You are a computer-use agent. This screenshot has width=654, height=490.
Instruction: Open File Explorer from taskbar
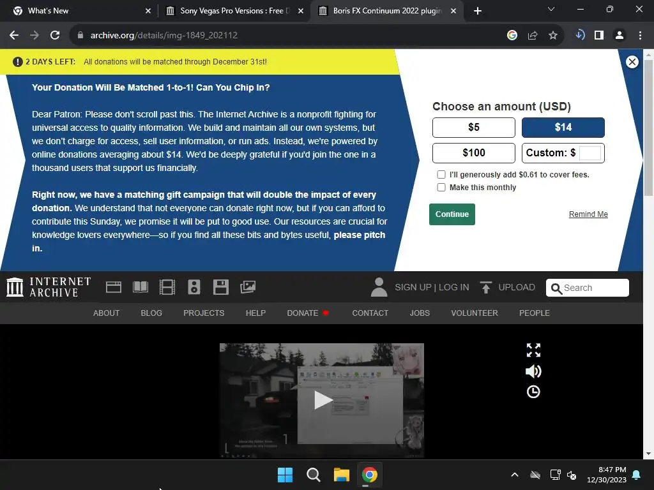tap(341, 475)
